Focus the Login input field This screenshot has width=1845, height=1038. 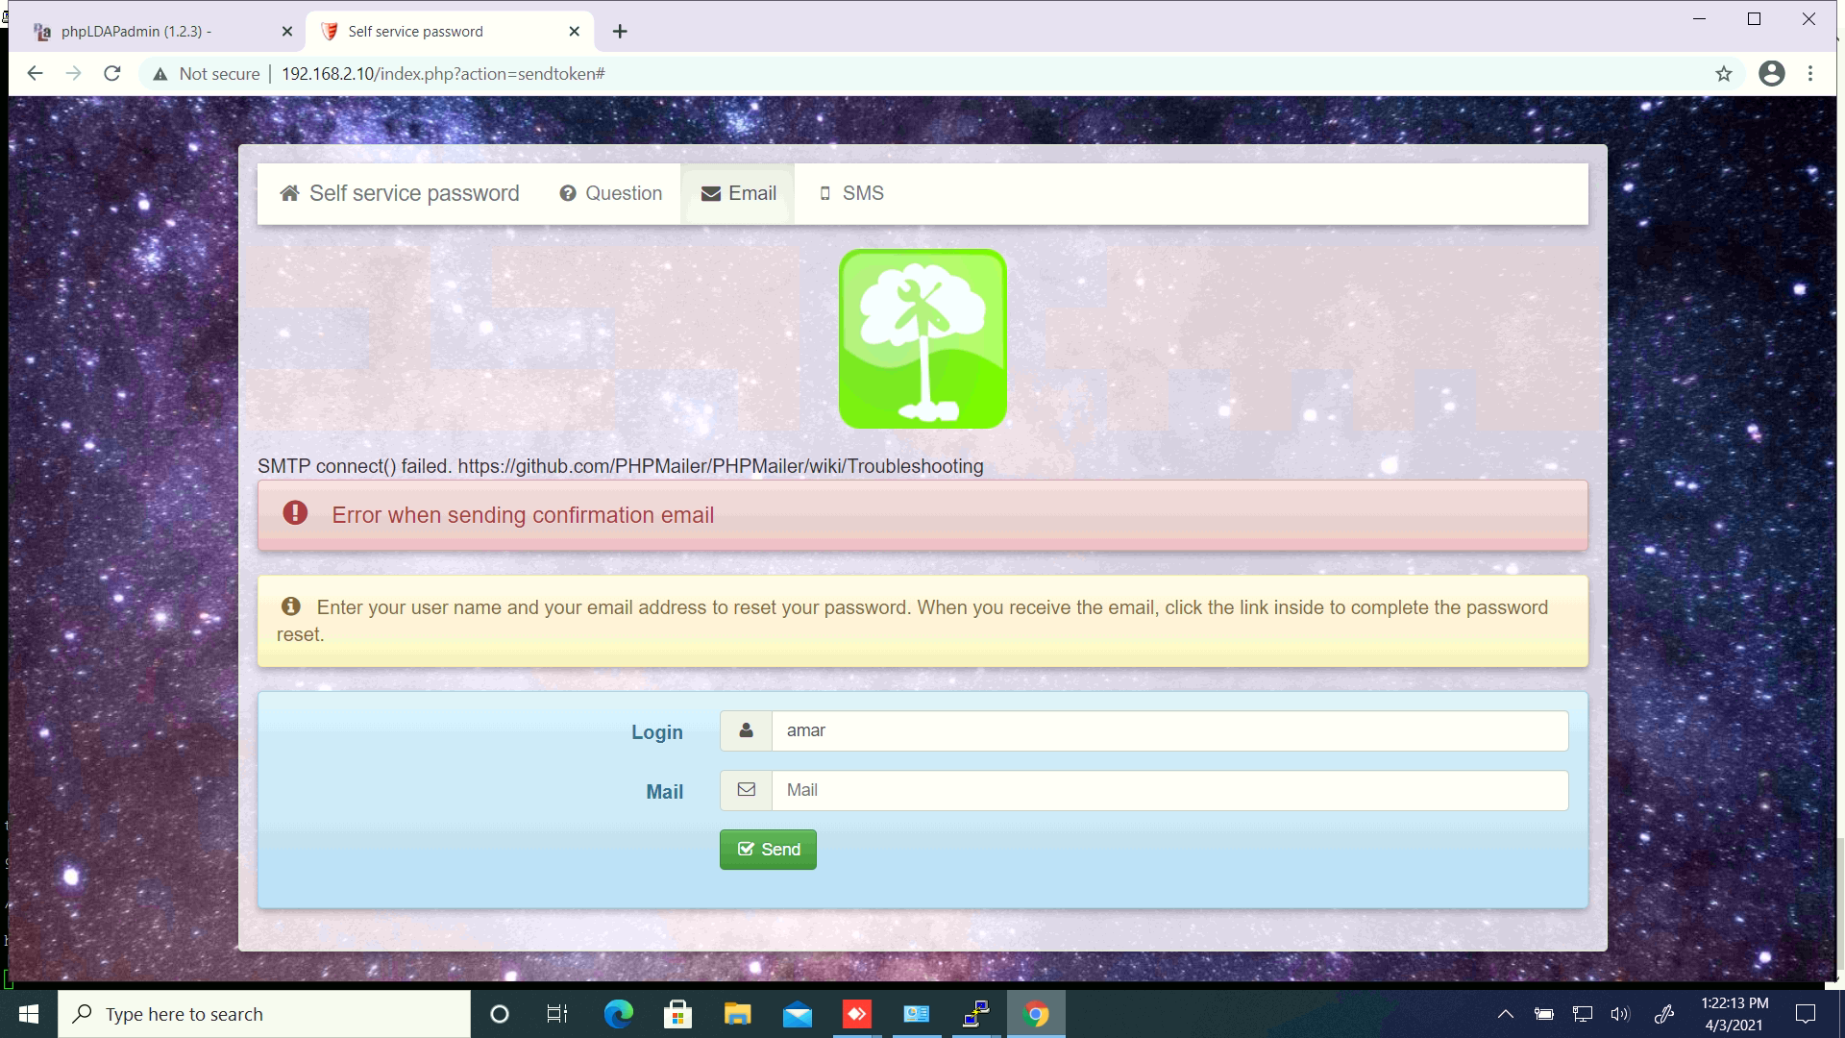tap(1168, 730)
